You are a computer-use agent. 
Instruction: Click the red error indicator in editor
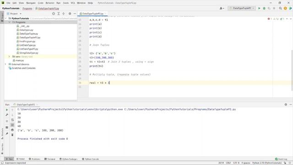click(270, 19)
